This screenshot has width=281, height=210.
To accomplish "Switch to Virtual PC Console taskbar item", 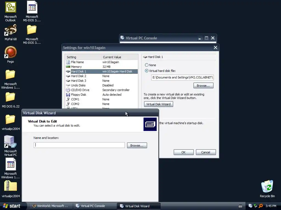I will click(x=95, y=206).
